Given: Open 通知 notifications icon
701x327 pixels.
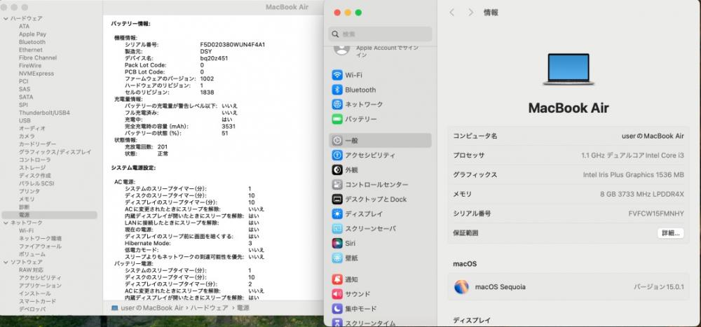Looking at the screenshot, I should 337,279.
